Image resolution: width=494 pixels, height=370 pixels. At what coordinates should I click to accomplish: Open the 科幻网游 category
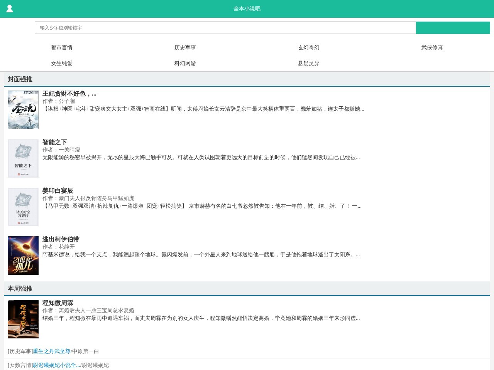click(x=185, y=63)
